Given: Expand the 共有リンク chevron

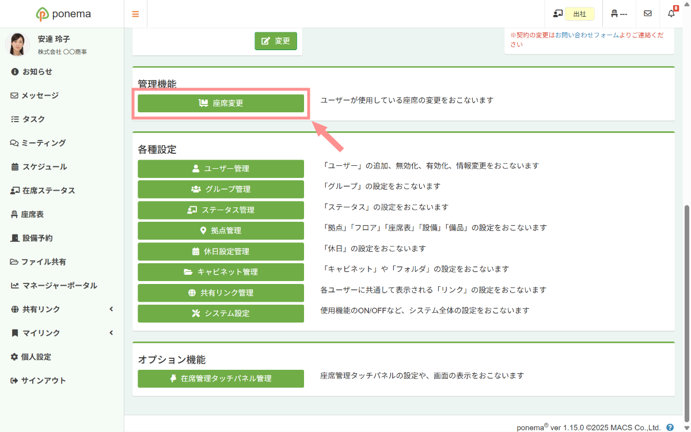Looking at the screenshot, I should tap(111, 309).
